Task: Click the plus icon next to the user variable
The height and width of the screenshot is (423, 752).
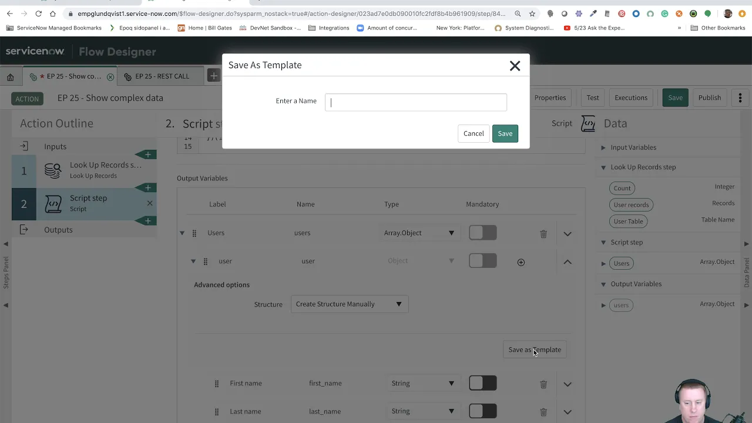Action: coord(521,262)
